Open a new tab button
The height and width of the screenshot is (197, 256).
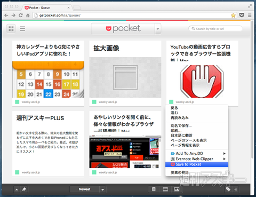[77, 7]
